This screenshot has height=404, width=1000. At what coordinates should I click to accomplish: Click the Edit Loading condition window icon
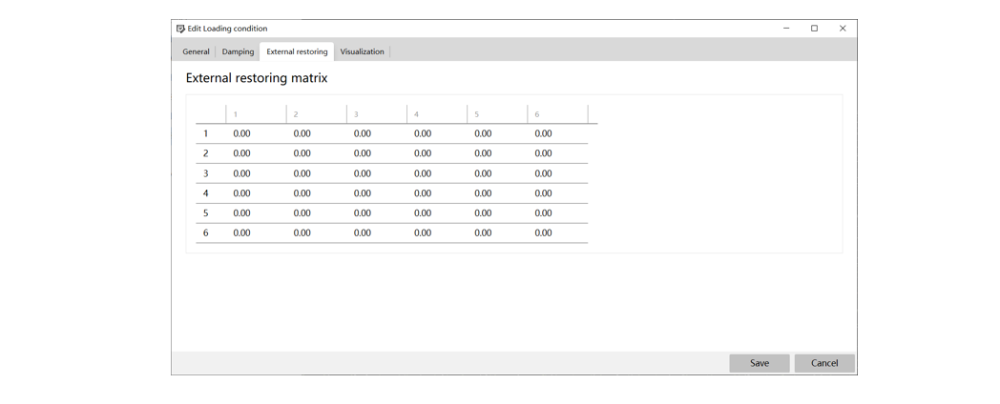coord(180,29)
